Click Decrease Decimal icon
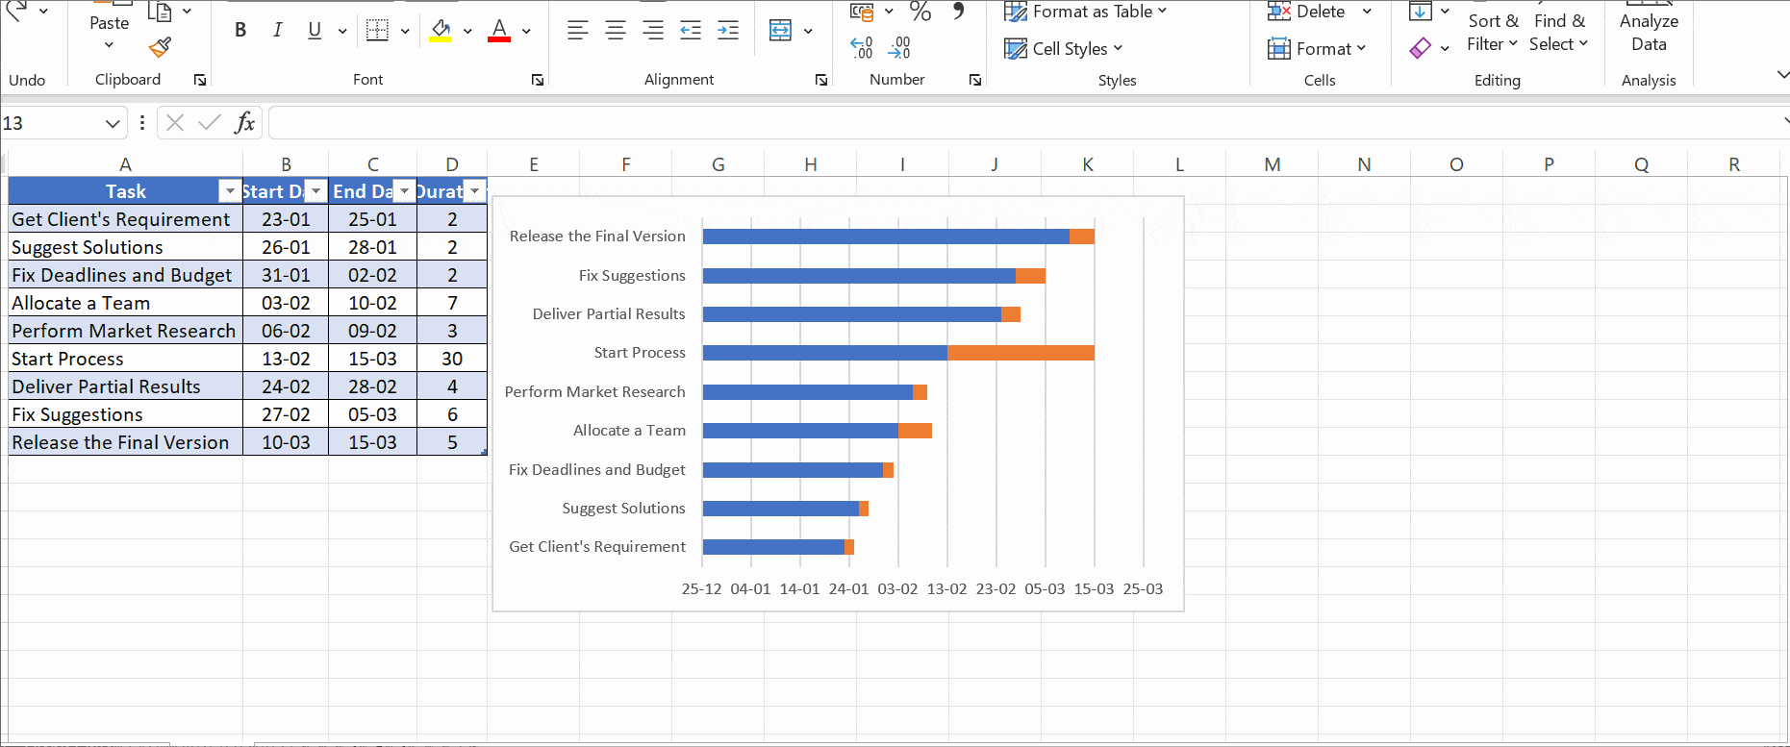 tap(899, 47)
